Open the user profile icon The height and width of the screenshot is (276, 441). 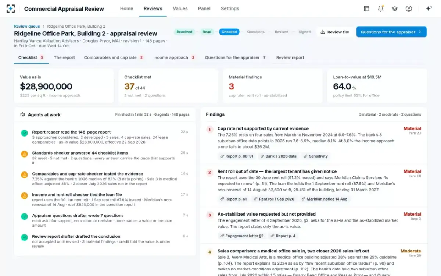pos(409,8)
